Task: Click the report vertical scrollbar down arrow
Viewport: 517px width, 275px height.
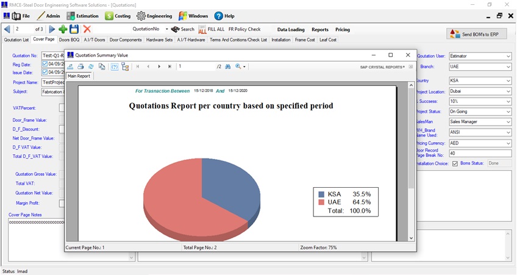Action: pyautogui.click(x=411, y=238)
